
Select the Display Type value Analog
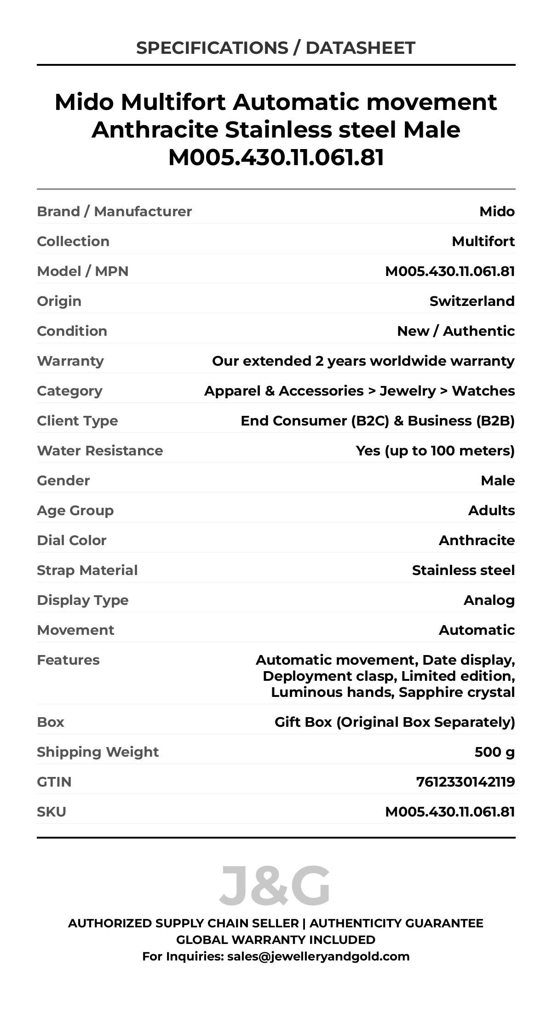(x=489, y=600)
